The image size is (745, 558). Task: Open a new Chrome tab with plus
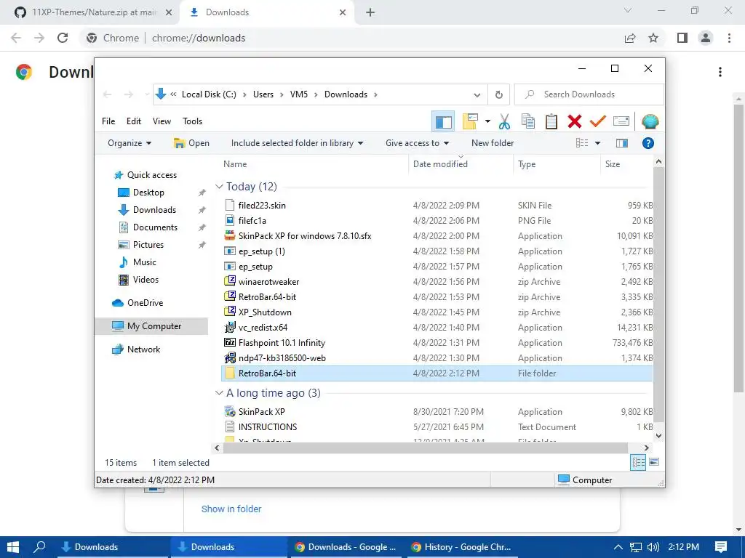coord(370,12)
